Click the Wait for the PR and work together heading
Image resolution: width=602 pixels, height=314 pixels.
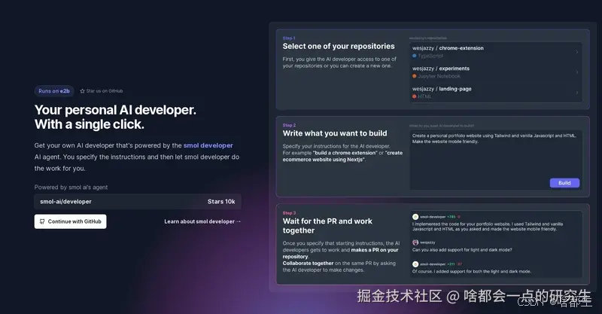point(327,226)
